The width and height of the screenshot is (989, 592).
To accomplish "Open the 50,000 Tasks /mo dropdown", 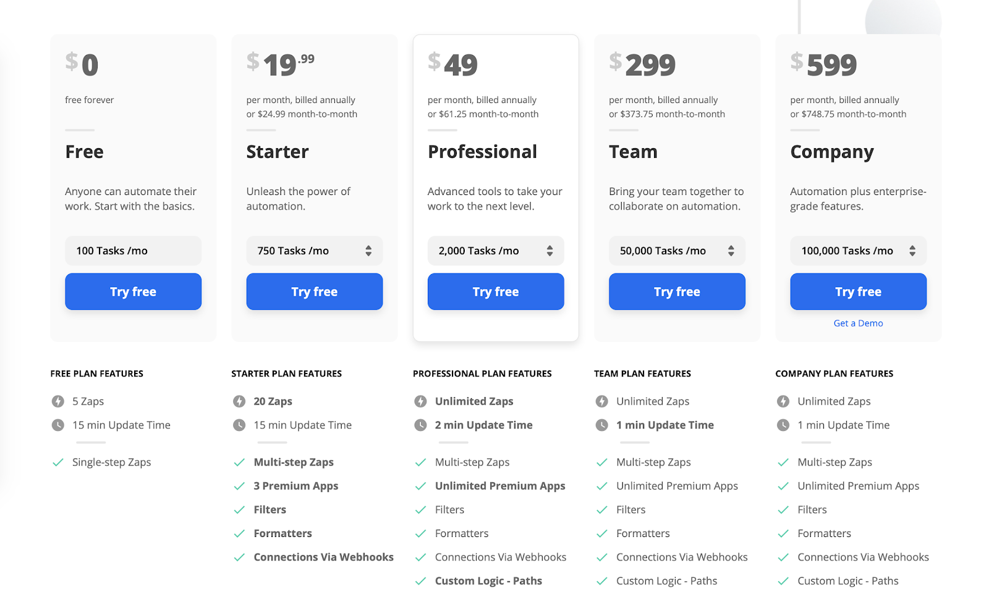I will pos(677,251).
